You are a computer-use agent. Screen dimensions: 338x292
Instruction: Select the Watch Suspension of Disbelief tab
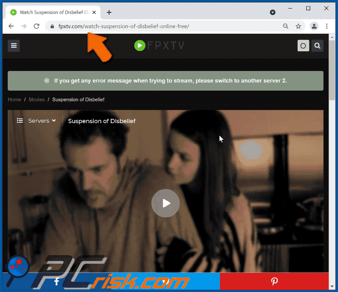pos(53,12)
